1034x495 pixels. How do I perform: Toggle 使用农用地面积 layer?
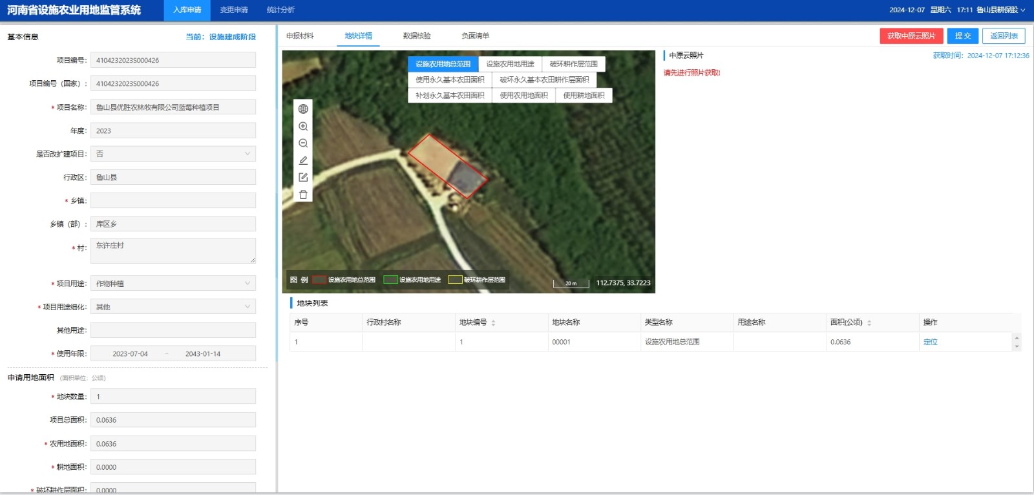tap(523, 95)
